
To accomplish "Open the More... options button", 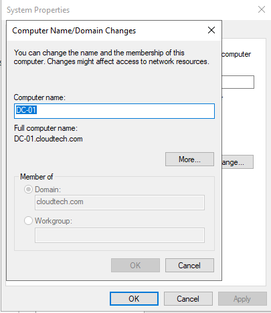I will click(x=189, y=159).
